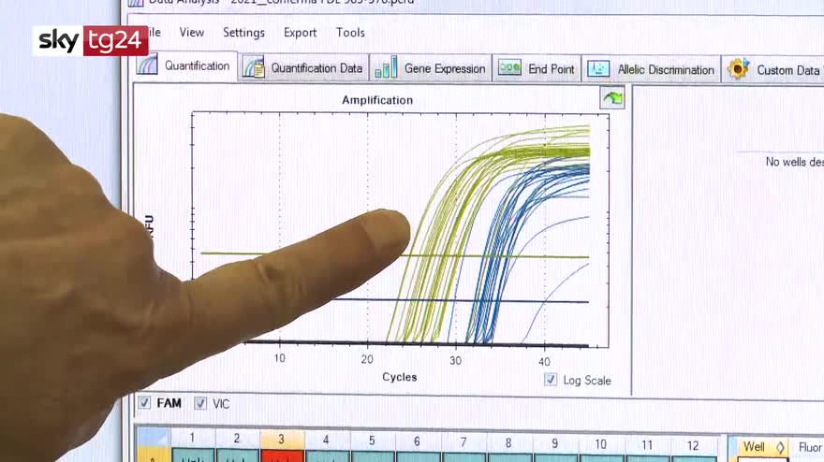
Task: Click the Quantification Data tab icon
Action: pos(254,68)
